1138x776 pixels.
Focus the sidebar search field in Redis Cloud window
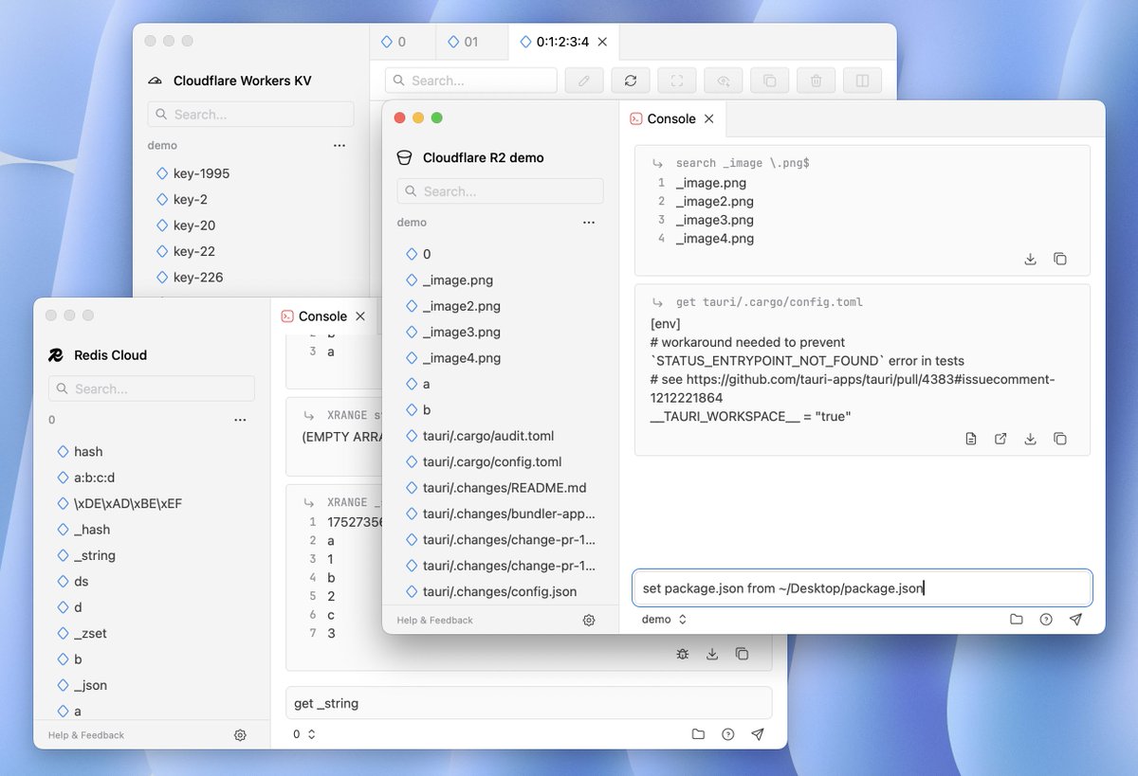click(152, 388)
